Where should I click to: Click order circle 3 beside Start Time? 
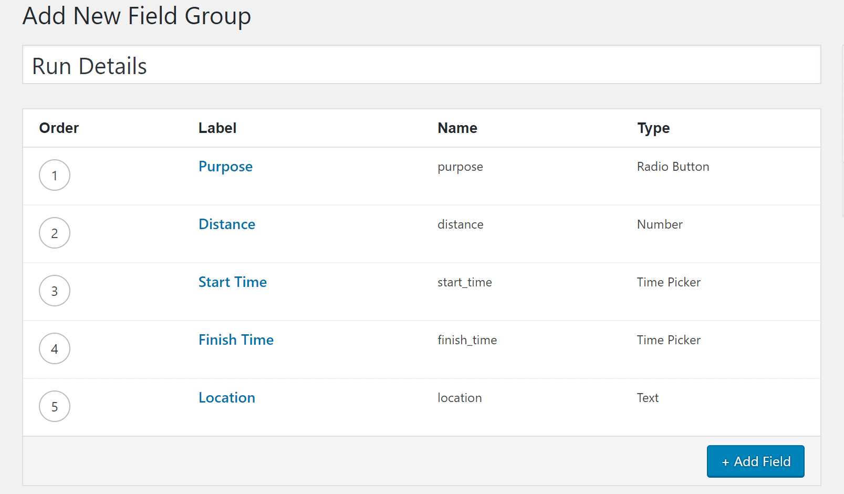pyautogui.click(x=55, y=291)
